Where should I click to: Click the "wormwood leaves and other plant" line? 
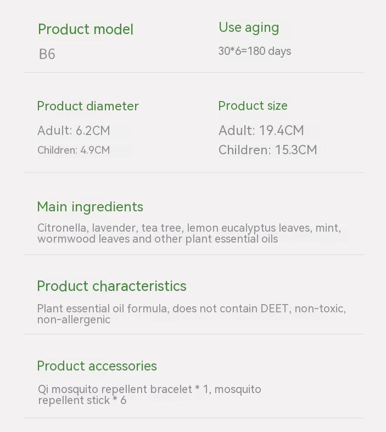(158, 239)
